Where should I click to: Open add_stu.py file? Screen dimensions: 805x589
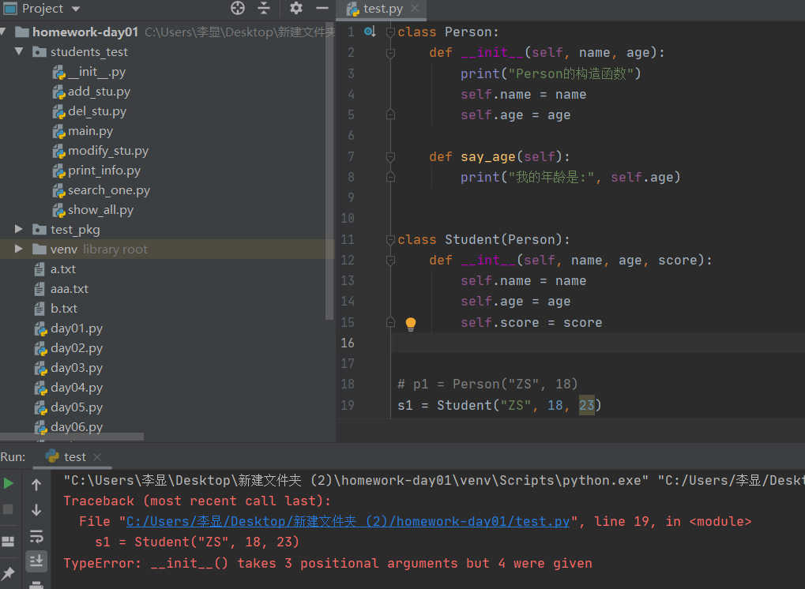click(92, 92)
